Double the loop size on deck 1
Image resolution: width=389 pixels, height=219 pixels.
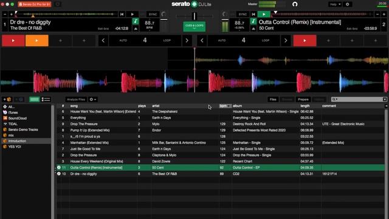click(x=187, y=41)
